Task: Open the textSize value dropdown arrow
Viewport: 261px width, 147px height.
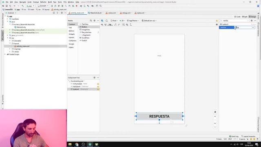Action: click(253, 27)
